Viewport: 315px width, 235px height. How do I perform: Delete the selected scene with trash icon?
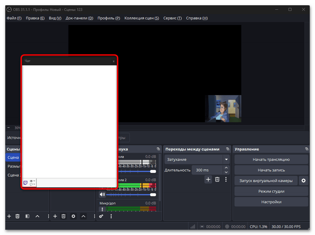coord(17,216)
